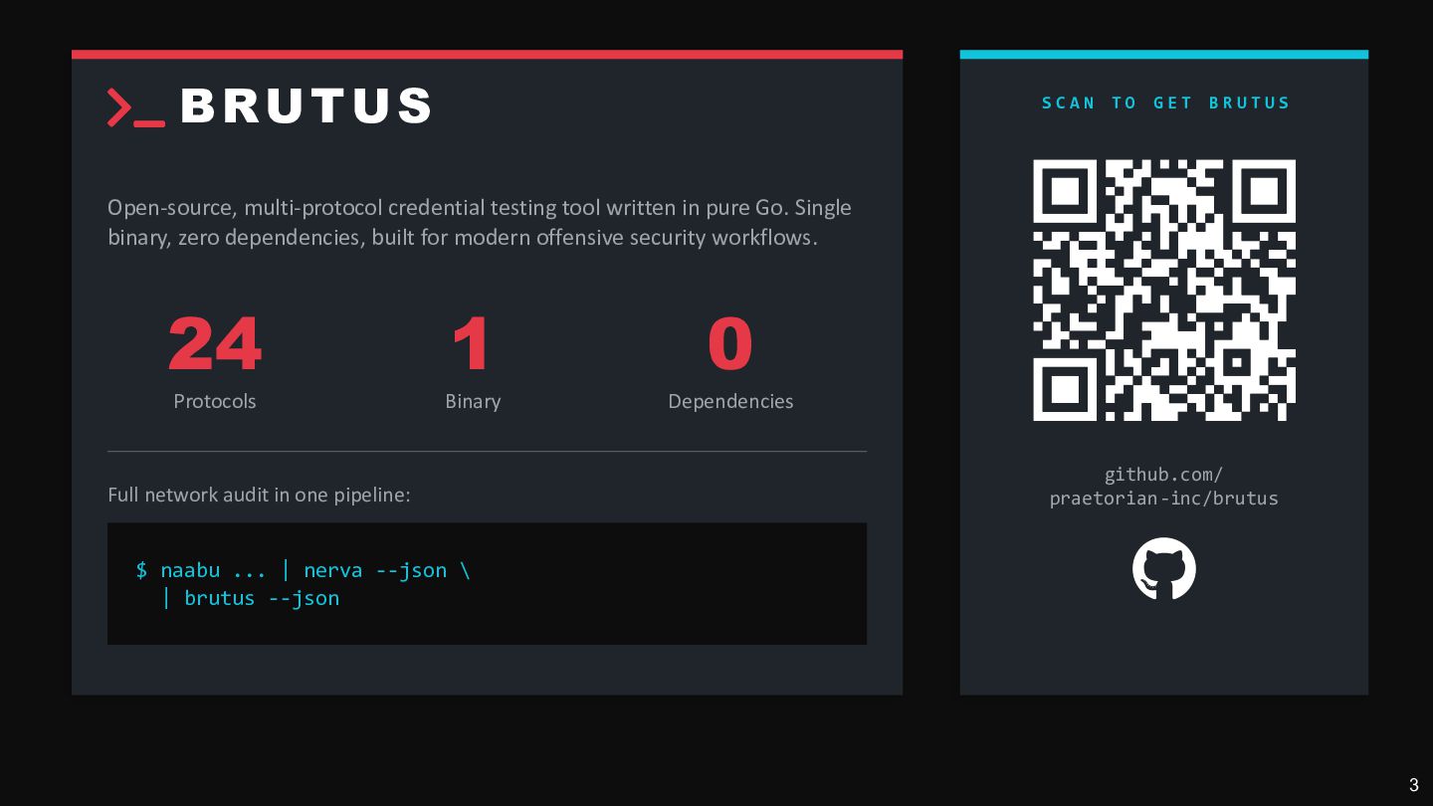1433x806 pixels.
Task: Click the Brutus QR code
Action: point(1163,290)
